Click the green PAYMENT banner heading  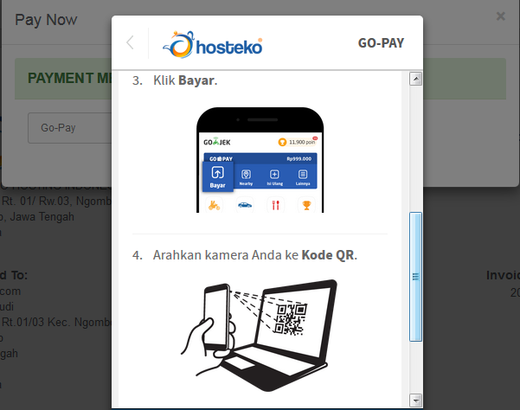point(70,78)
